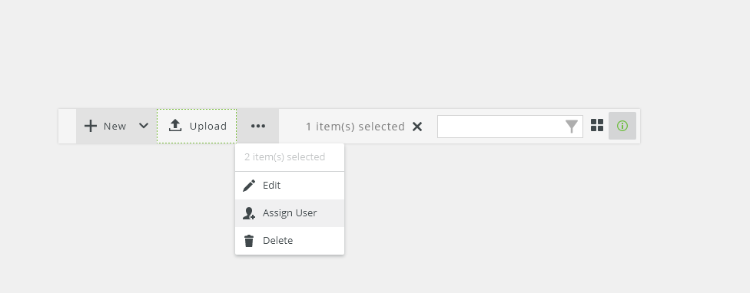Click the funnel filter icon
Screen dimensions: 750x293
572,127
